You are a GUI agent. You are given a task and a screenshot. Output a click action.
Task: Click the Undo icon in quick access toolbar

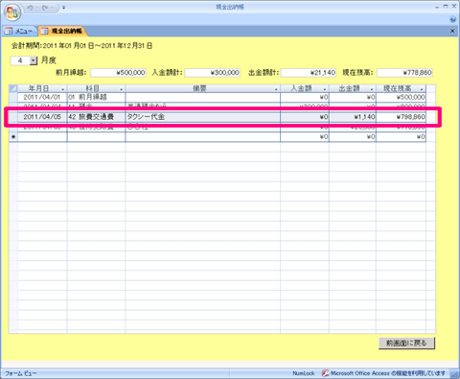point(30,8)
